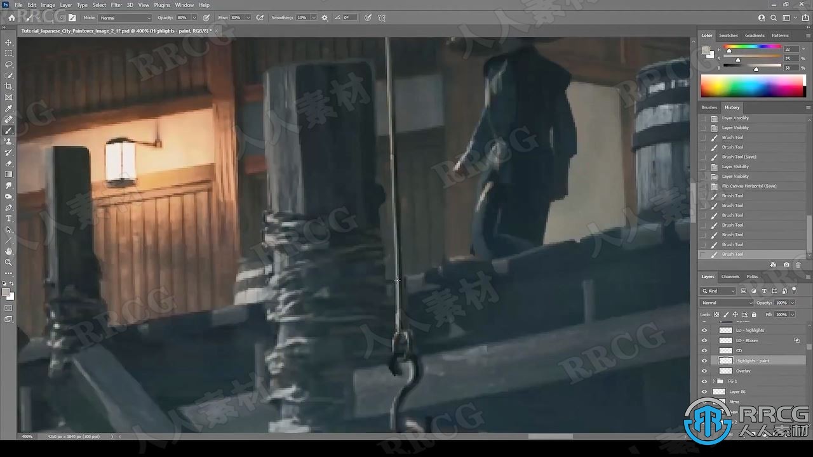This screenshot has height=457, width=813.
Task: Open the search icon in top bar
Action: pyautogui.click(x=774, y=18)
